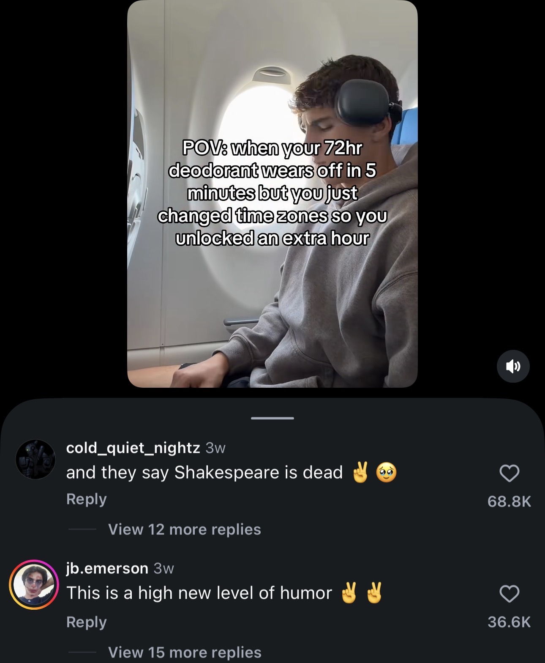Viewport: 545px width, 663px height.
Task: Click the 36.6K likes count
Action: 509,622
